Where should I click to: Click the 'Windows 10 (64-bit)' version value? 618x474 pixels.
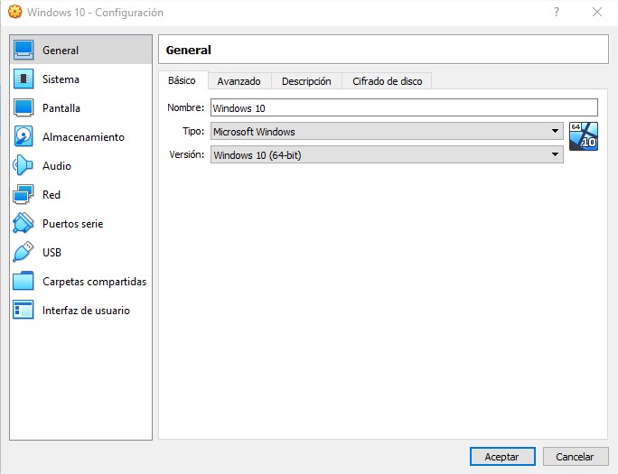pyautogui.click(x=257, y=155)
